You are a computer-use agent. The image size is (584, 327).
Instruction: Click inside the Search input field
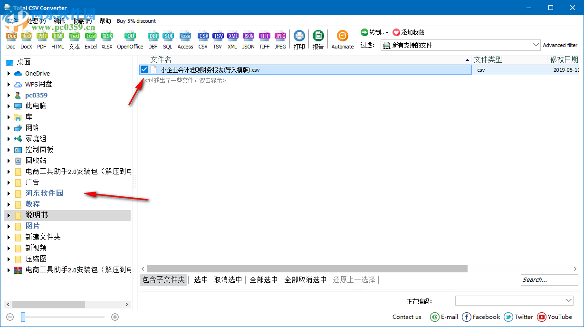[x=549, y=279]
